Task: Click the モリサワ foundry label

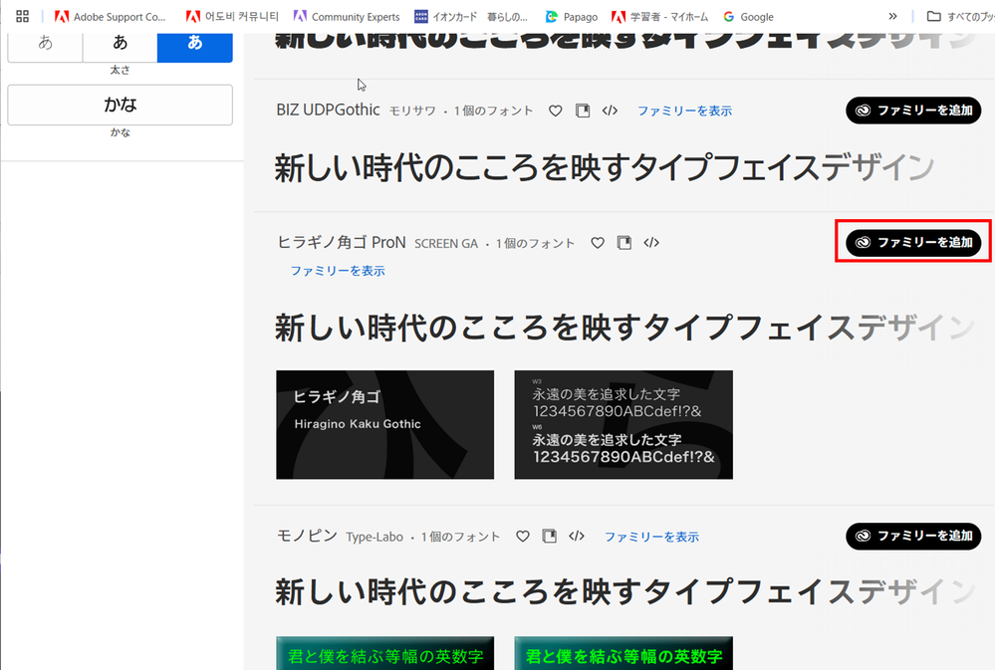Action: tap(412, 112)
